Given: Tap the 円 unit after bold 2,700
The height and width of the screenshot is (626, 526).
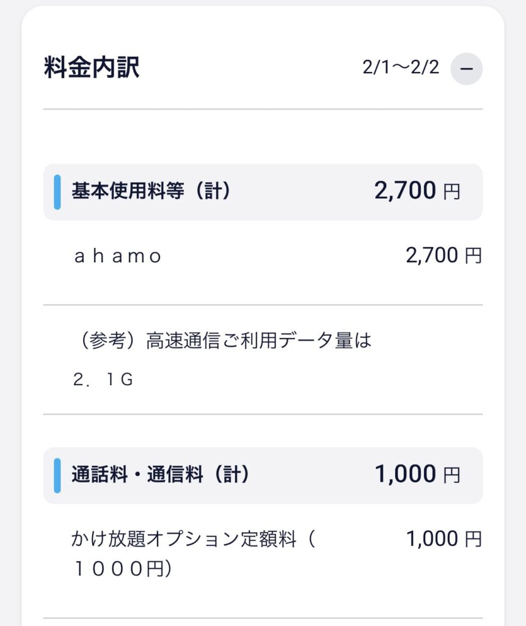Looking at the screenshot, I should 451,193.
